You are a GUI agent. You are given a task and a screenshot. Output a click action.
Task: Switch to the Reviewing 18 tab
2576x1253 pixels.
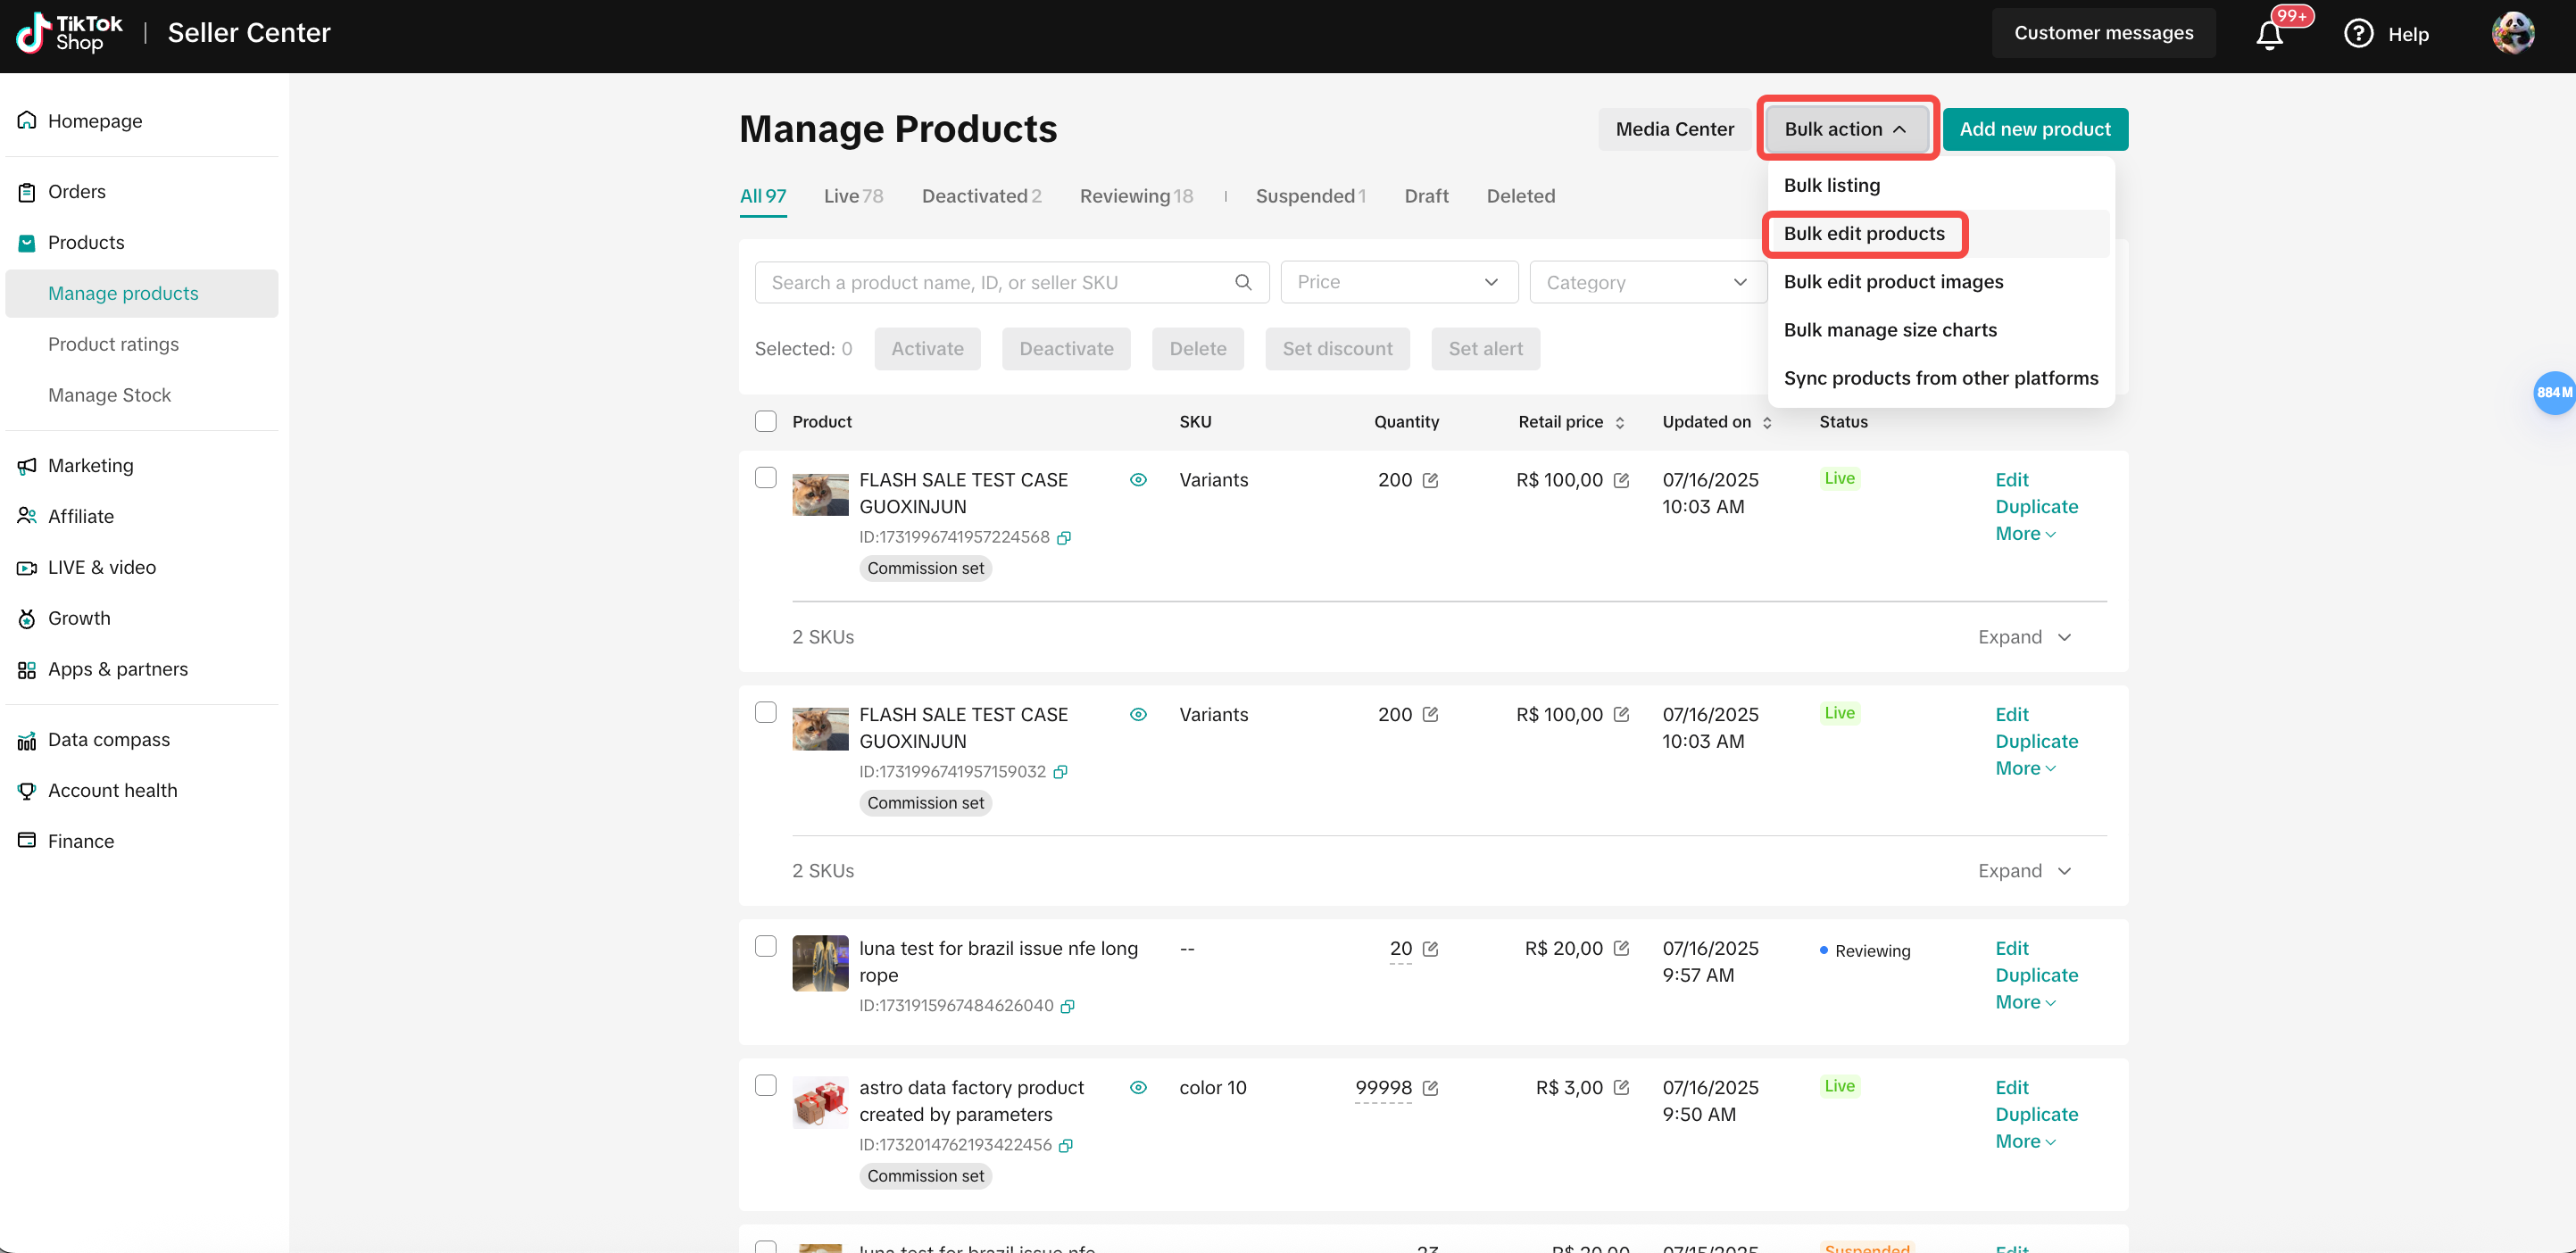pyautogui.click(x=1136, y=196)
